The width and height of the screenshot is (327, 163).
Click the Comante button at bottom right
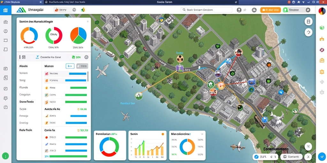292,157
